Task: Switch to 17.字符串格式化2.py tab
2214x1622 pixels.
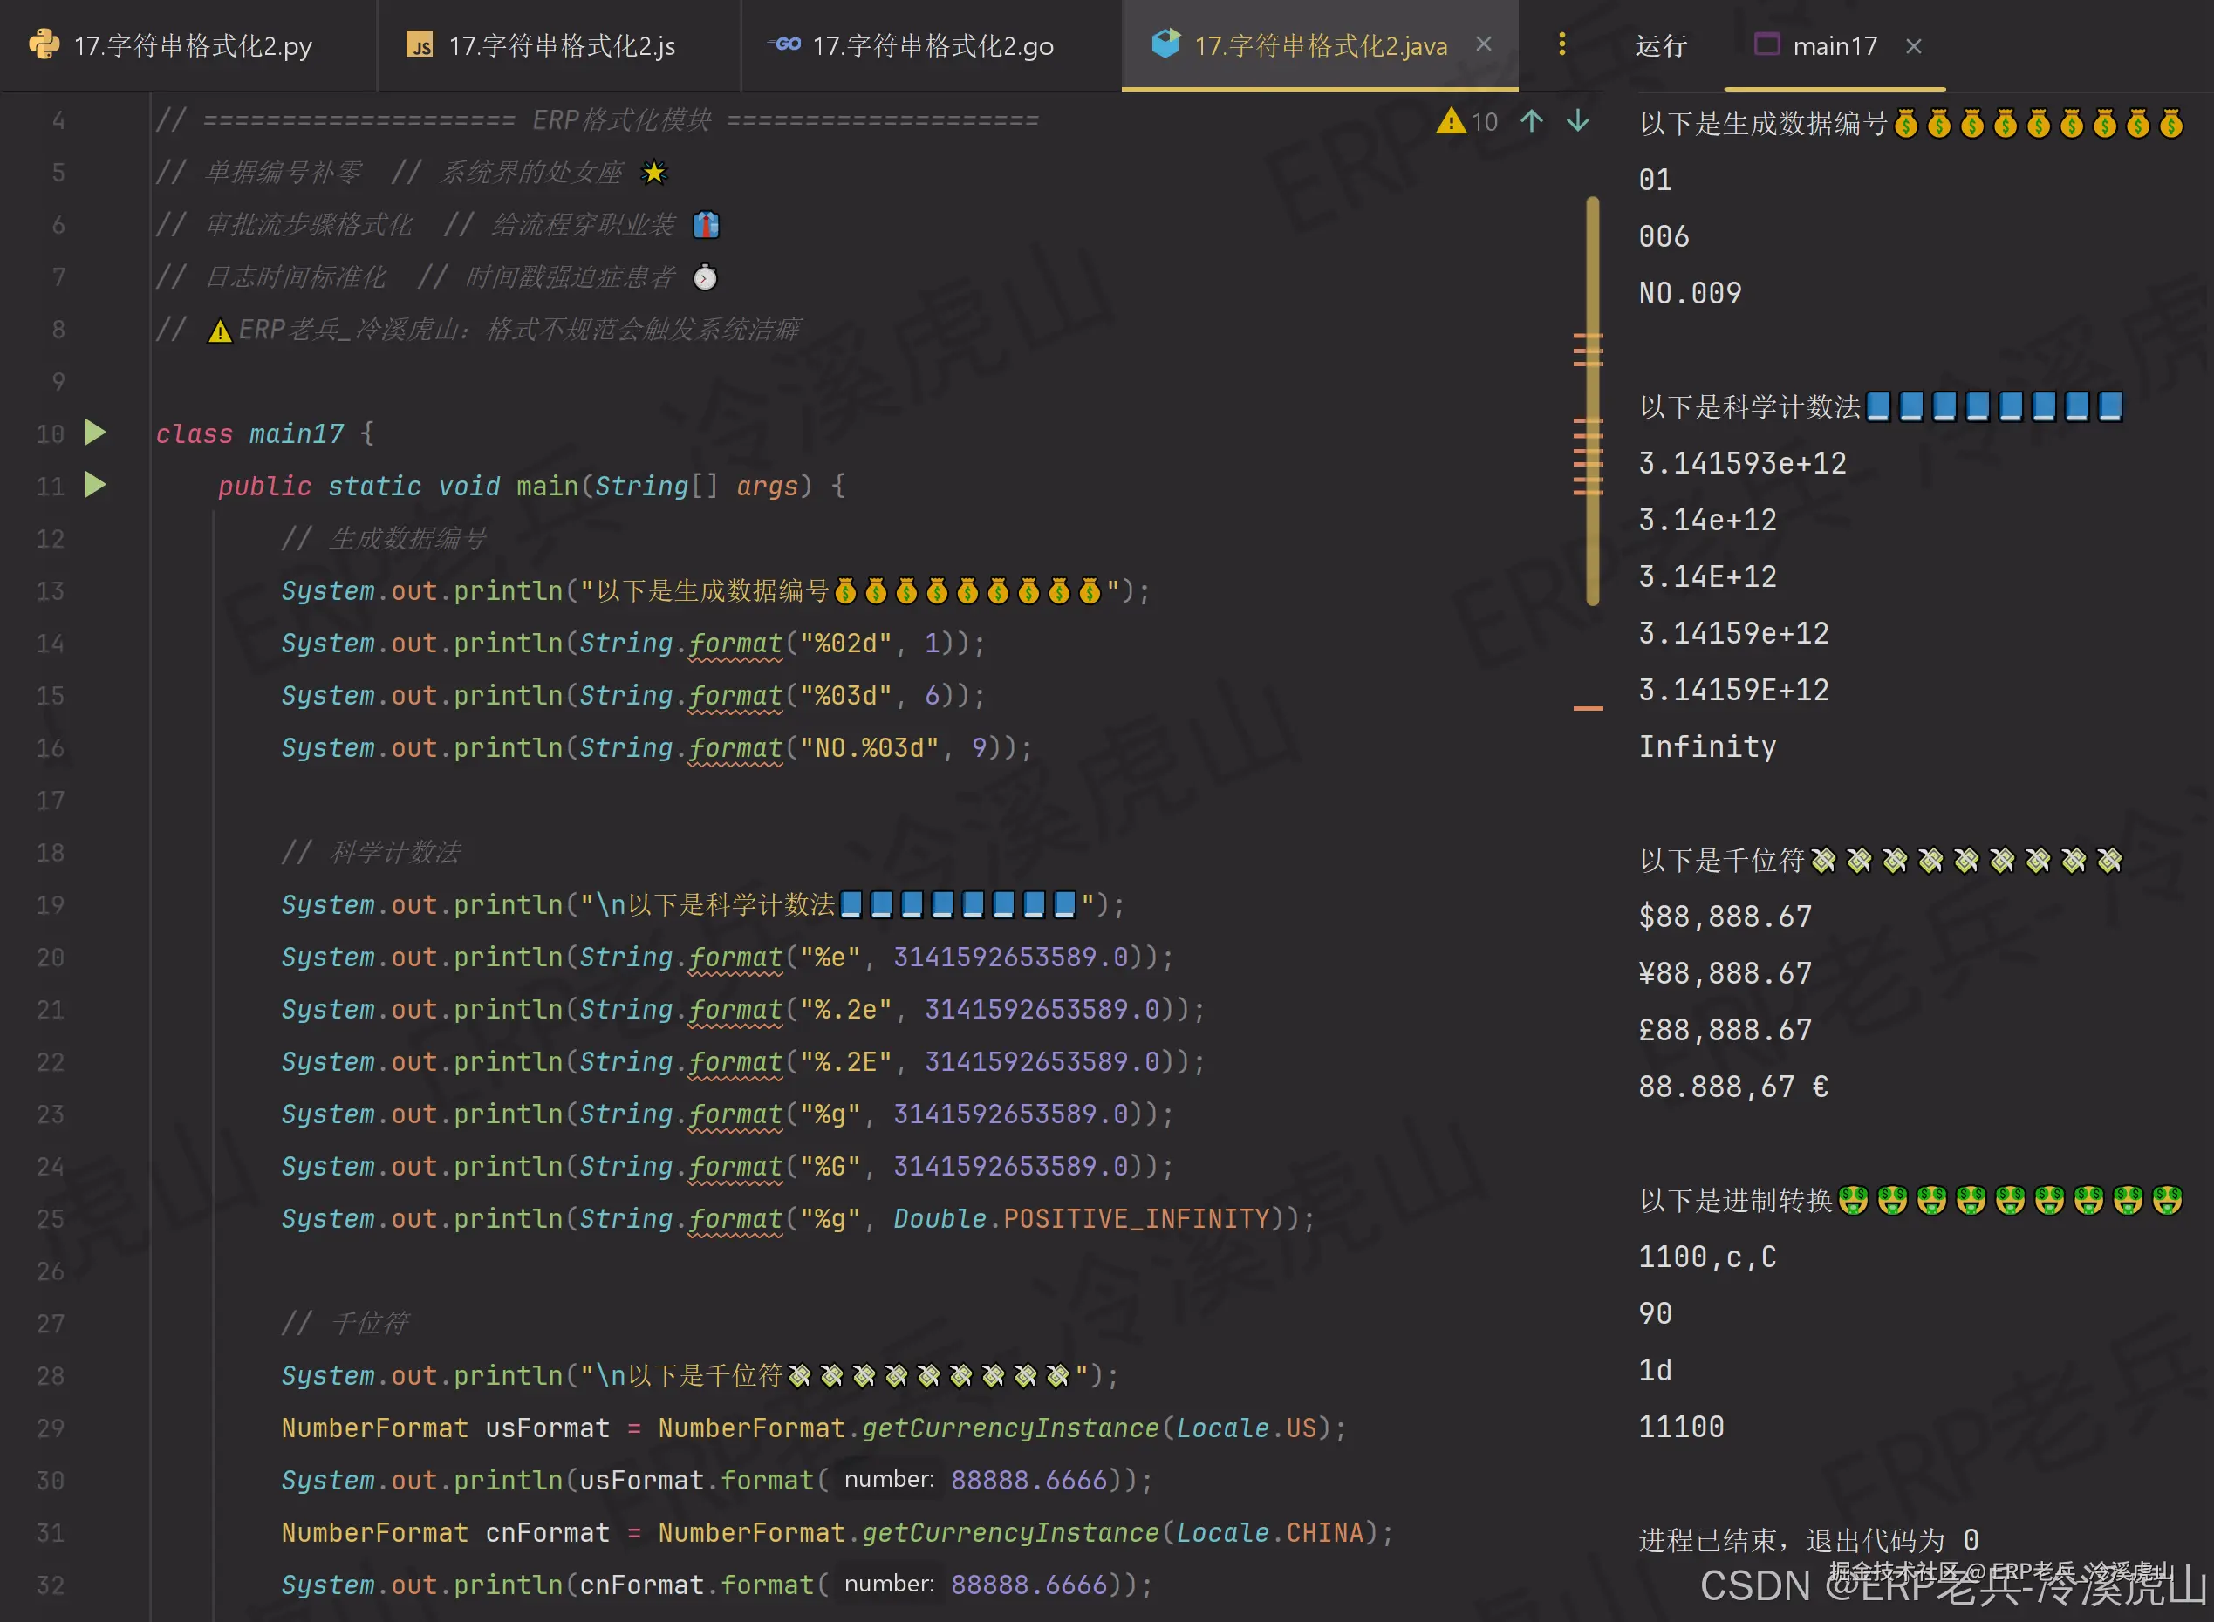Action: 193,46
